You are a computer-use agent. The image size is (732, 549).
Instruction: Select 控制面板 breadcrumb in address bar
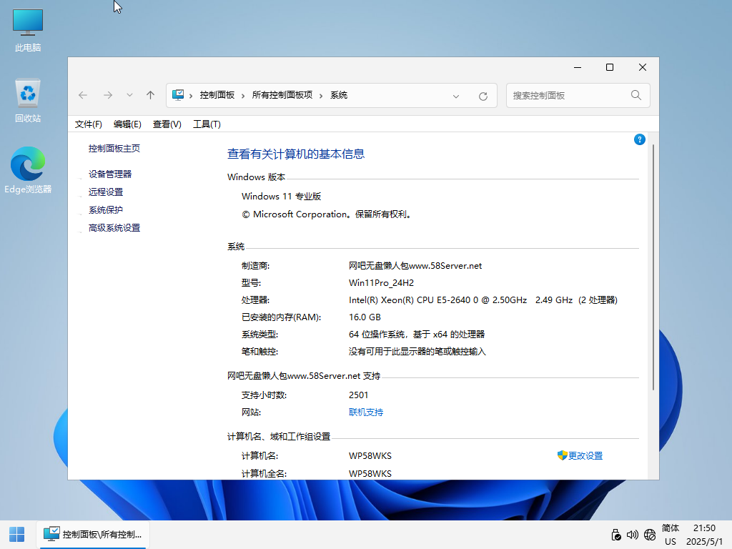pyautogui.click(x=217, y=95)
